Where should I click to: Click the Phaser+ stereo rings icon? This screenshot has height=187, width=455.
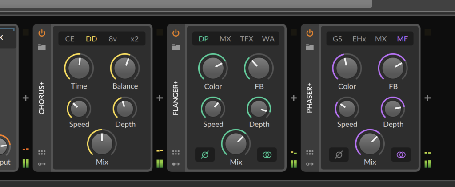(401, 154)
